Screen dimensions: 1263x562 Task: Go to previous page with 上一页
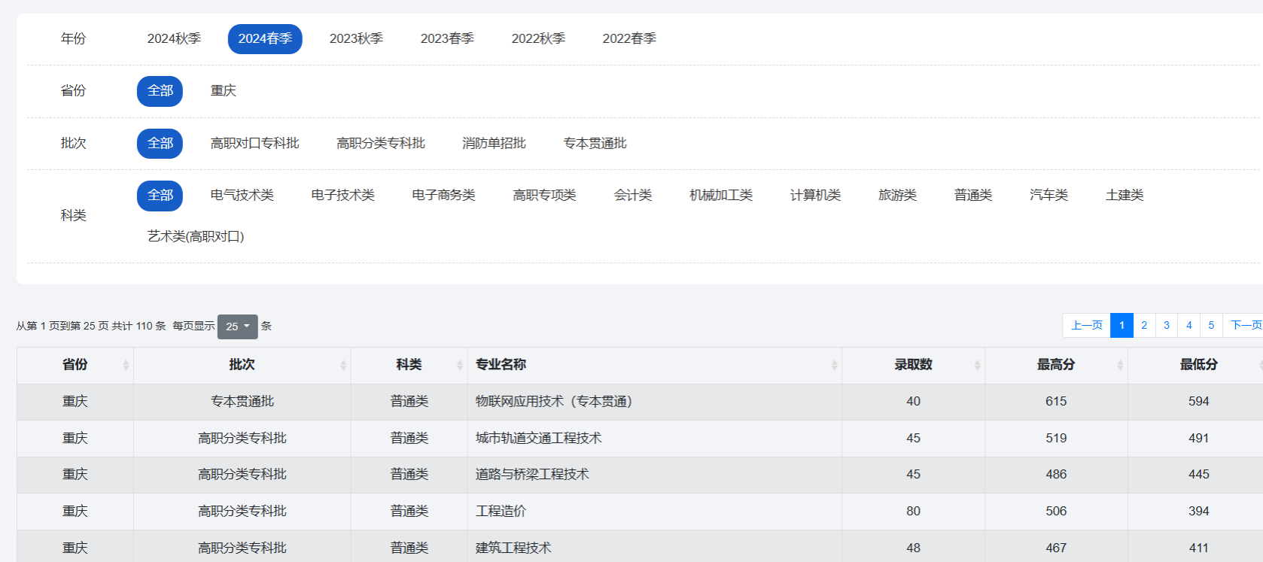click(x=1087, y=326)
